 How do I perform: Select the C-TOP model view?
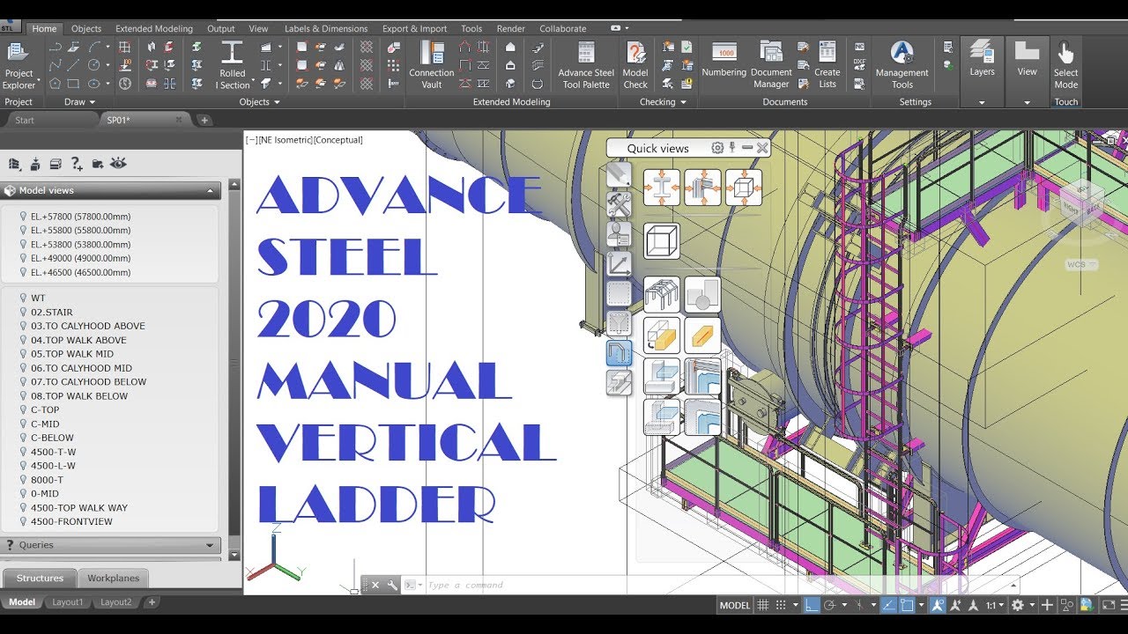coord(45,409)
